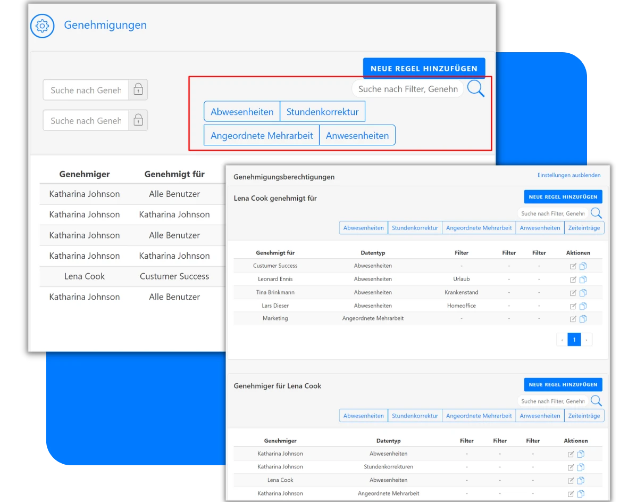
Task: Click the lock icon beside first search field
Action: [138, 89]
